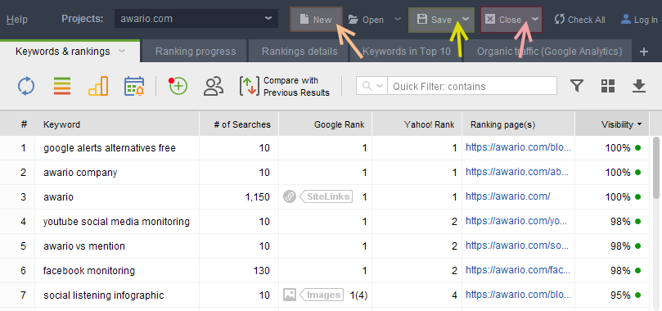
Task: Click Compare with Previous Results
Action: pyautogui.click(x=285, y=87)
